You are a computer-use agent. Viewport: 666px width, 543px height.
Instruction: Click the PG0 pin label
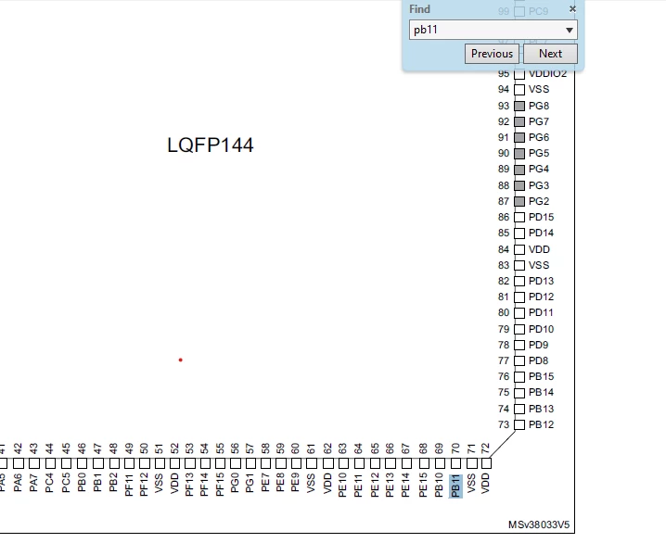tap(235, 483)
